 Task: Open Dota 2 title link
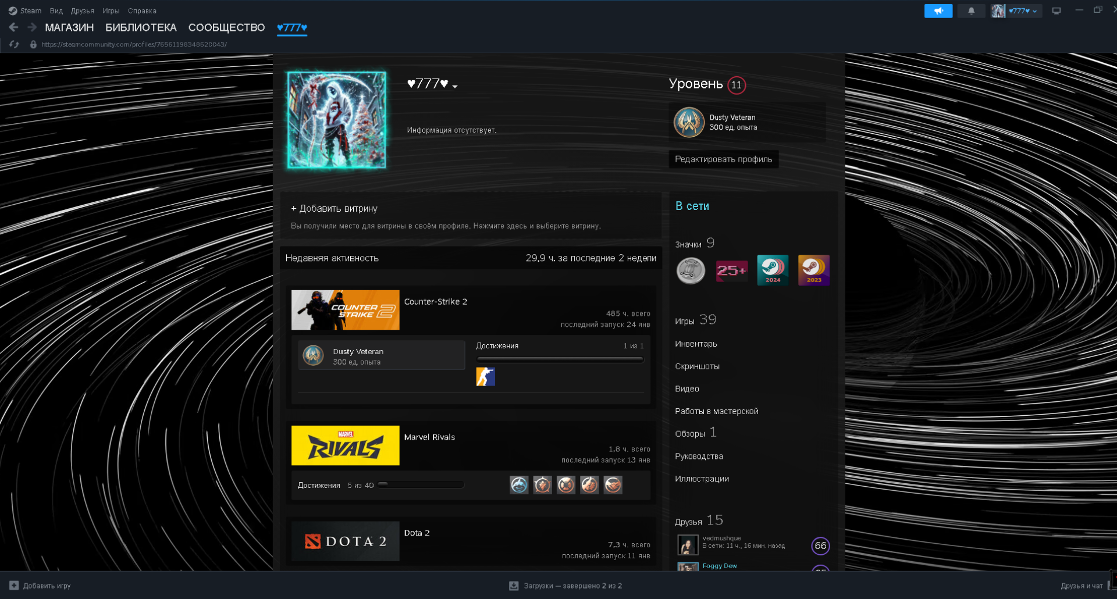417,533
